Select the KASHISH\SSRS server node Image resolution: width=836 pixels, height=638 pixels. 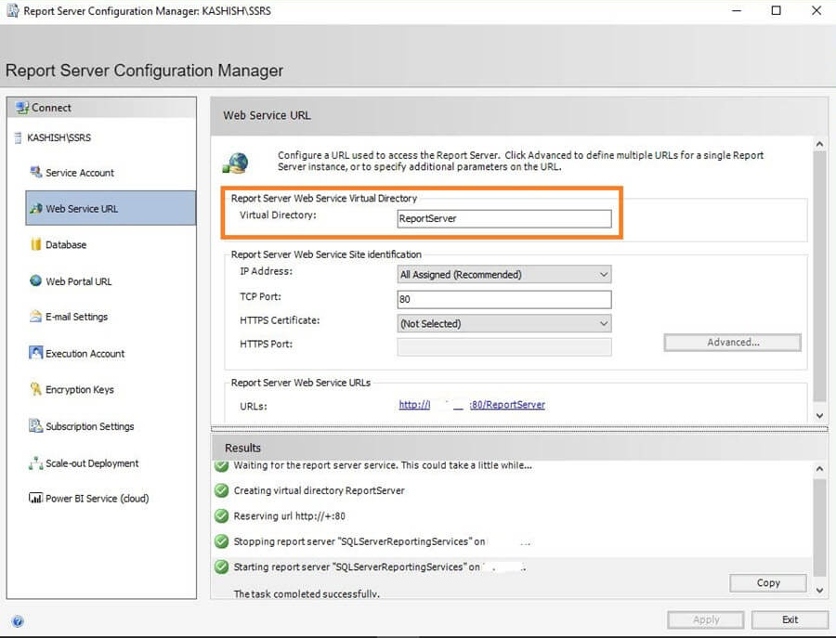[x=59, y=137]
